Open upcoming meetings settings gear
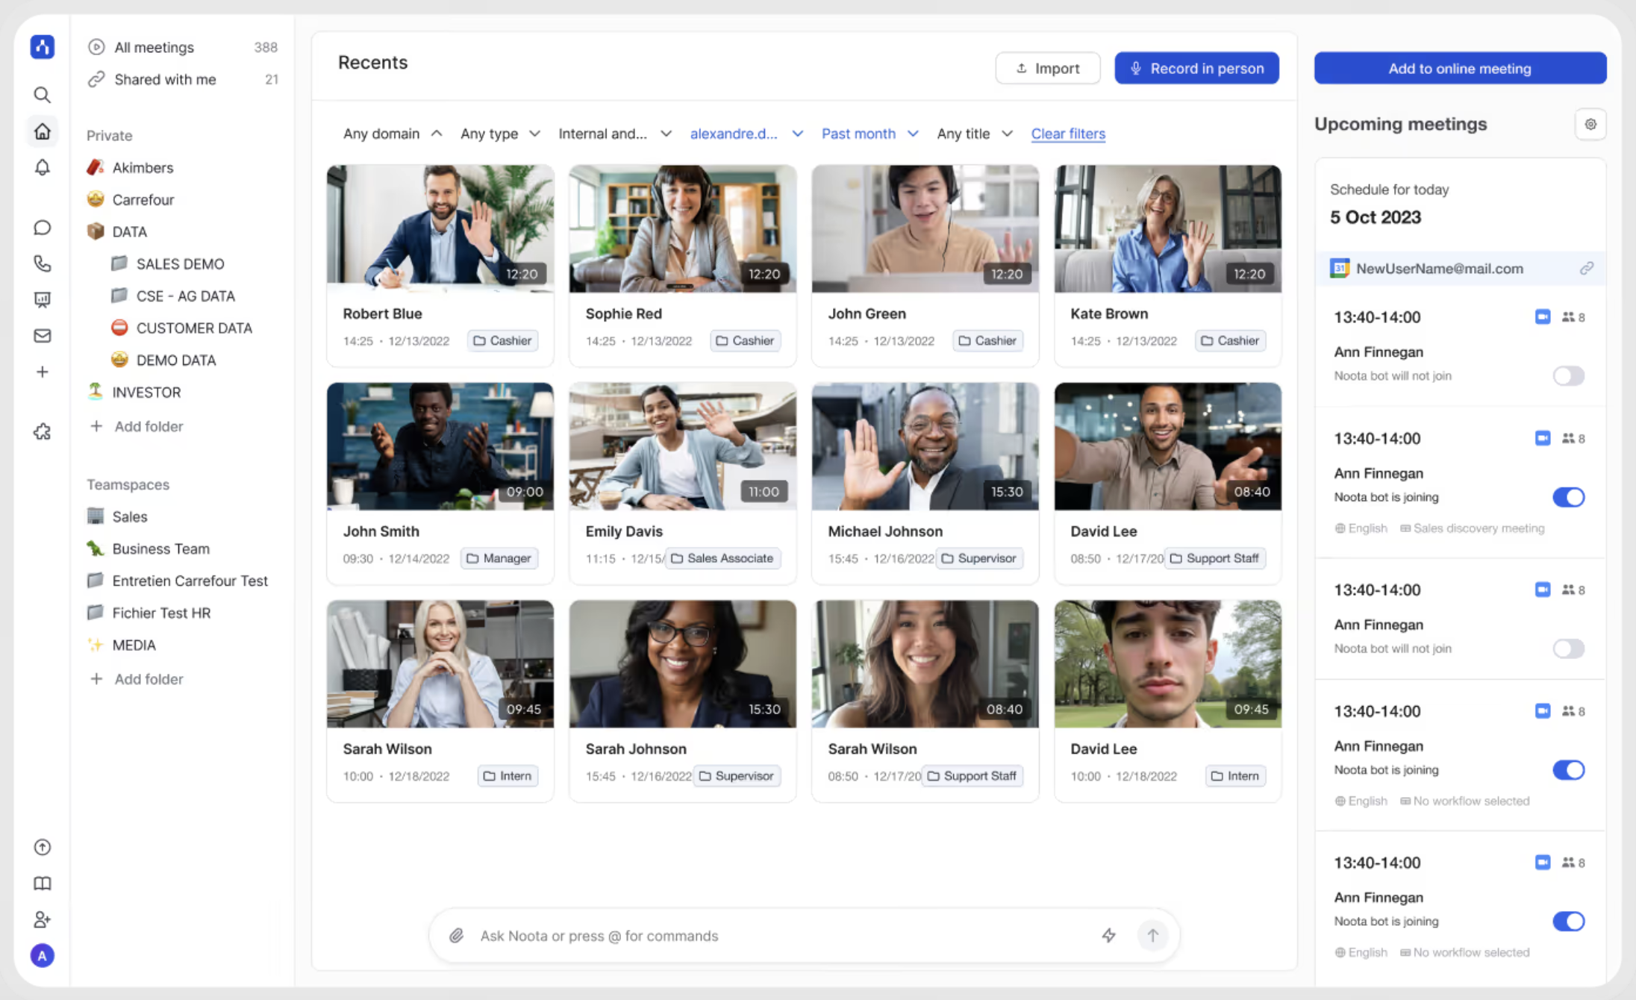 1590,125
